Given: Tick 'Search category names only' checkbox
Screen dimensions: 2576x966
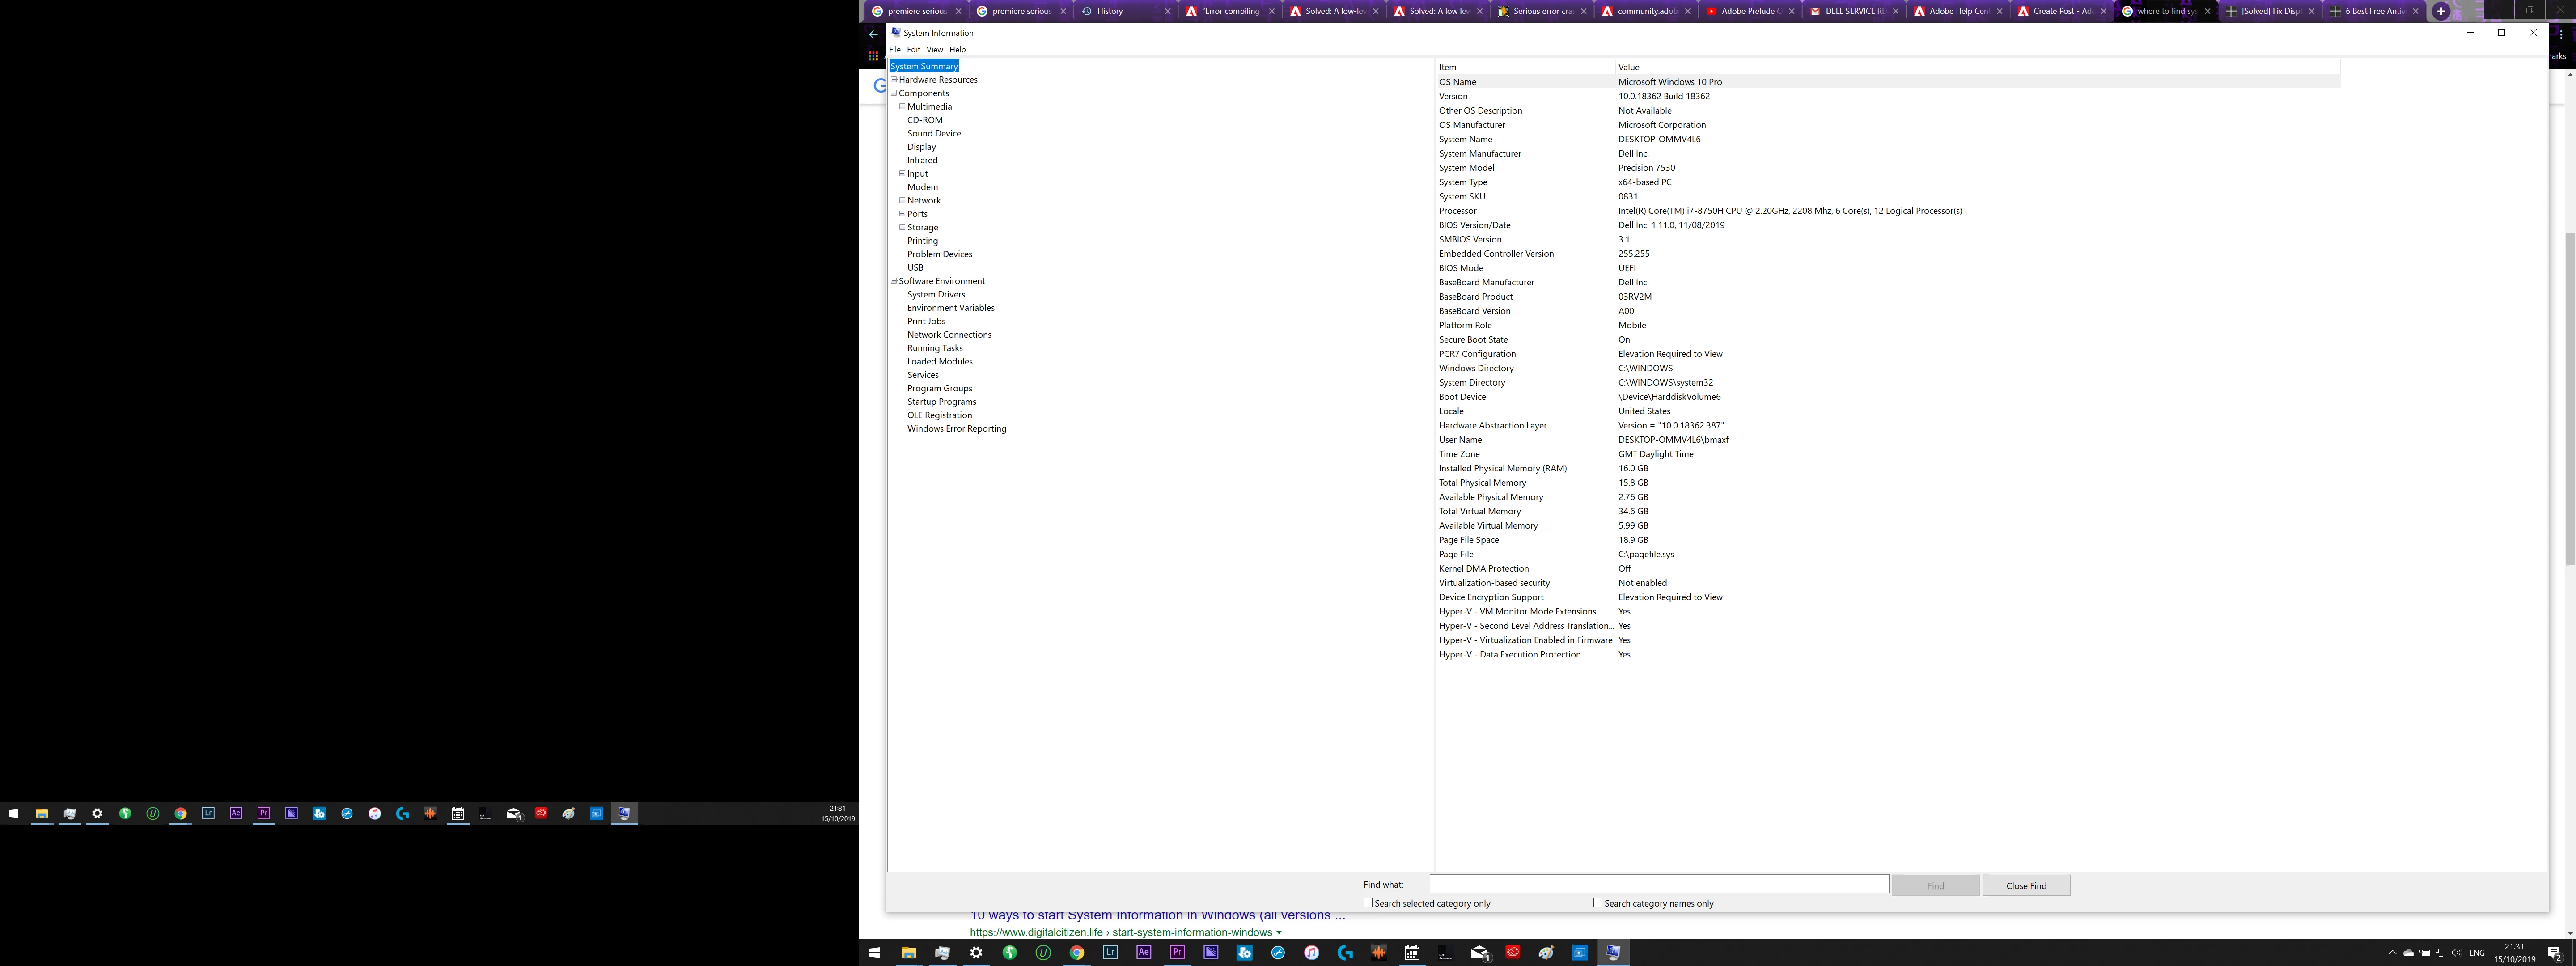Looking at the screenshot, I should pos(1597,903).
